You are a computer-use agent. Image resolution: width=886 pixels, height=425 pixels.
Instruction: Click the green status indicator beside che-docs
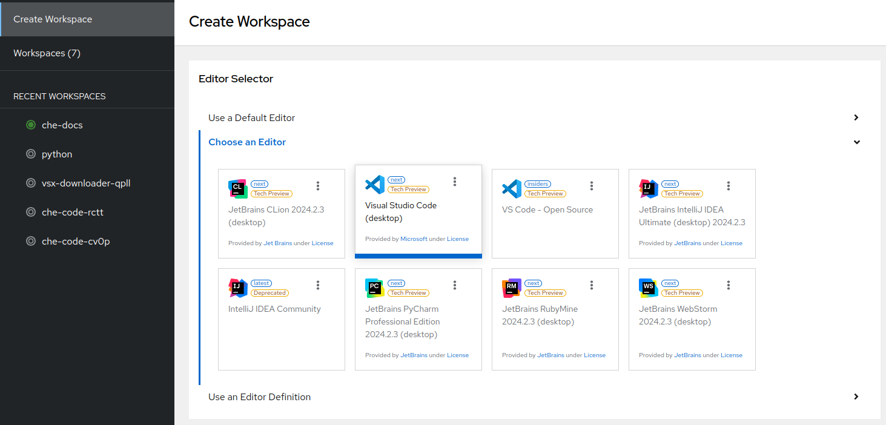(31, 125)
